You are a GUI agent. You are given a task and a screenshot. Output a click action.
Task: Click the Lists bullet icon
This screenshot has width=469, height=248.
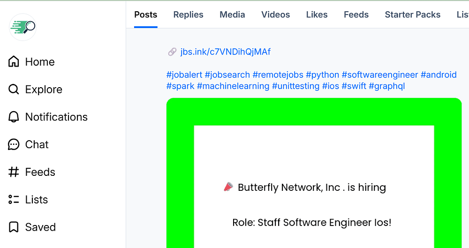pyautogui.click(x=14, y=199)
